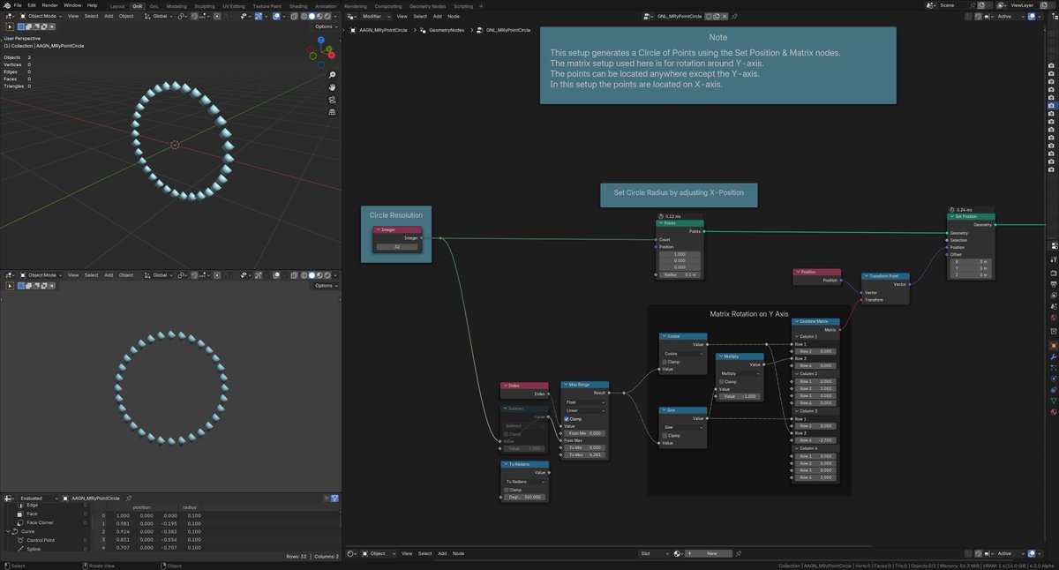Add a new workspace with plus tab
1059x570 pixels.
[x=481, y=5]
